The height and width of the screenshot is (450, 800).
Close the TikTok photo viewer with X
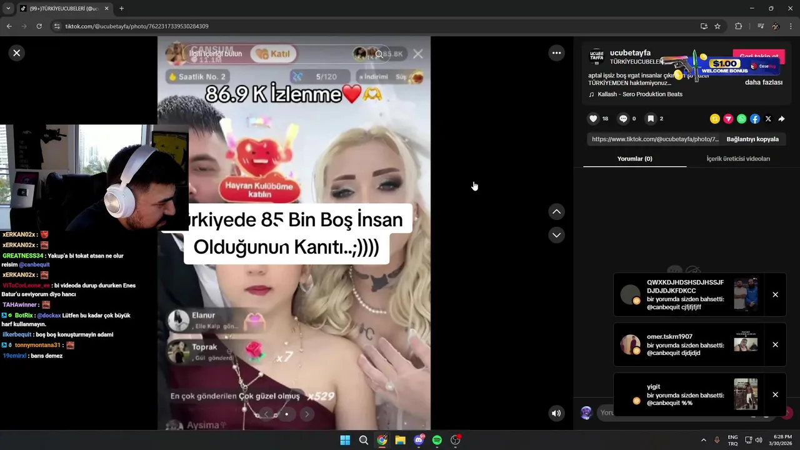click(x=17, y=53)
